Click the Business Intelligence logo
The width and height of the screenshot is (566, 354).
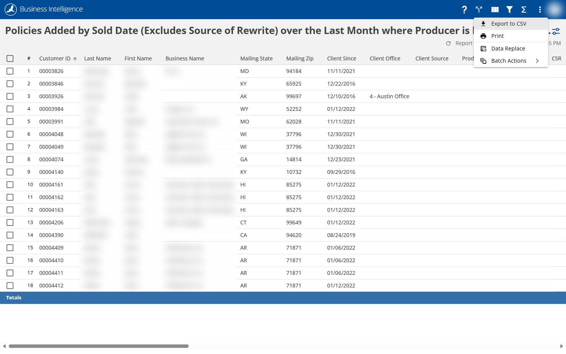click(11, 9)
